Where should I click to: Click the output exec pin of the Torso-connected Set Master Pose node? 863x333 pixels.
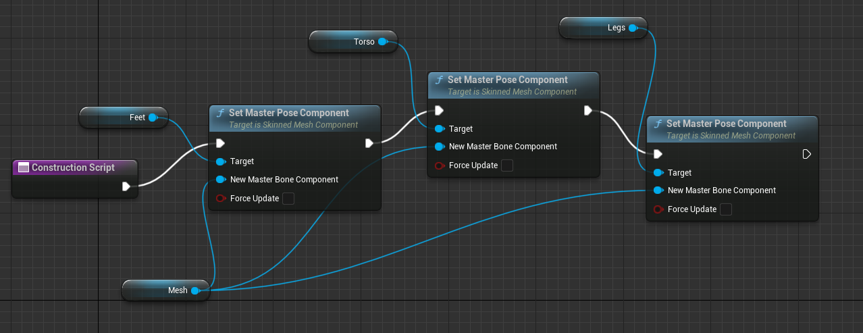[x=587, y=110]
